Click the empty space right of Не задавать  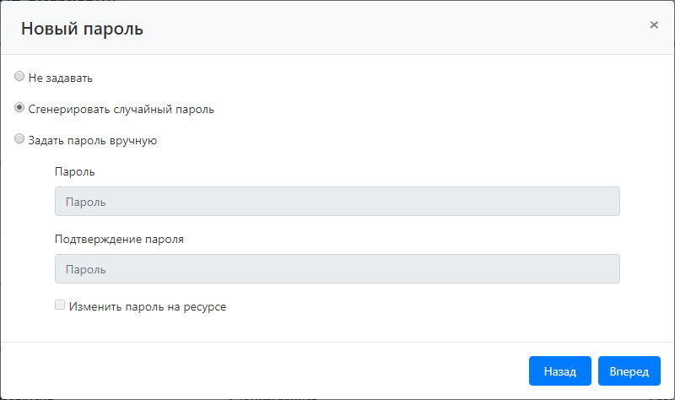click(x=337, y=78)
